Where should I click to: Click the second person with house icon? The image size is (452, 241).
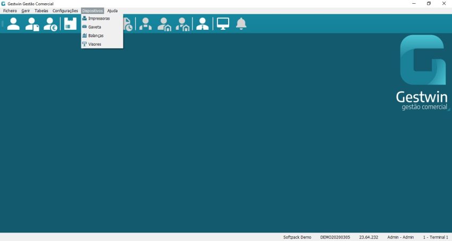[183, 24]
